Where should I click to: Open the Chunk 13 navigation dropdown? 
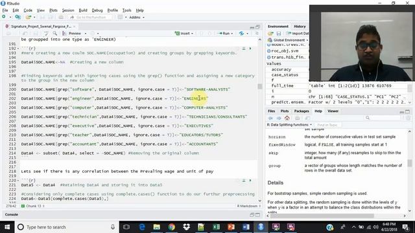[32, 206]
